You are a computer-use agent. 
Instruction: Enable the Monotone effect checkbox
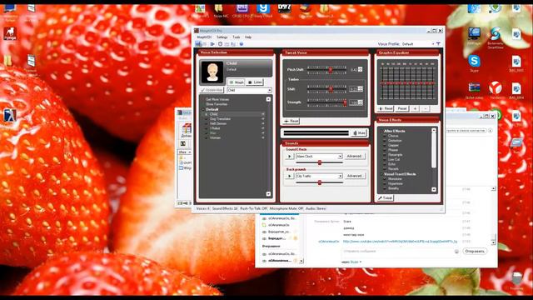tap(385, 179)
